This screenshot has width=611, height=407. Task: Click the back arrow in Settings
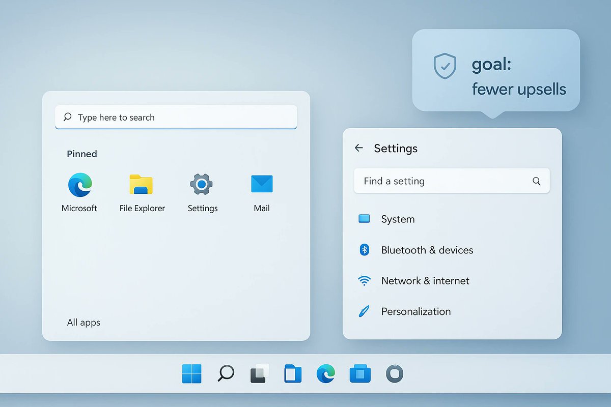[x=359, y=148]
